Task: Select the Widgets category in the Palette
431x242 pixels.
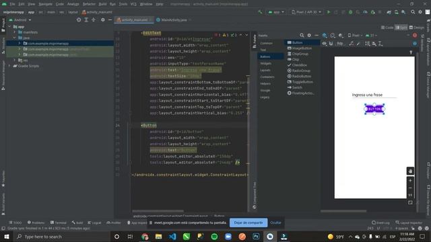Action: pos(265,63)
